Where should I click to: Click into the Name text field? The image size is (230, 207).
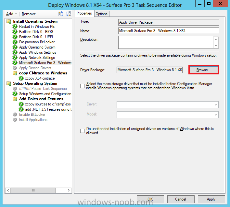click(169, 31)
